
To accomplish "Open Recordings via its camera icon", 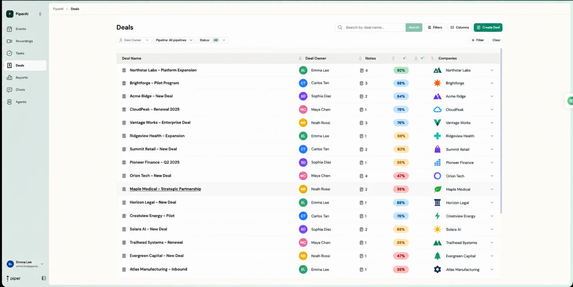I will click(10, 41).
